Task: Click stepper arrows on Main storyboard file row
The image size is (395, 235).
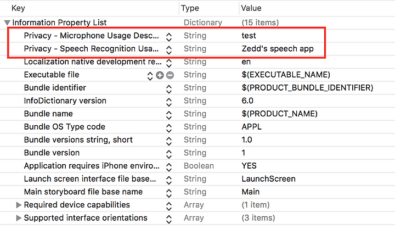Action: coord(169,193)
